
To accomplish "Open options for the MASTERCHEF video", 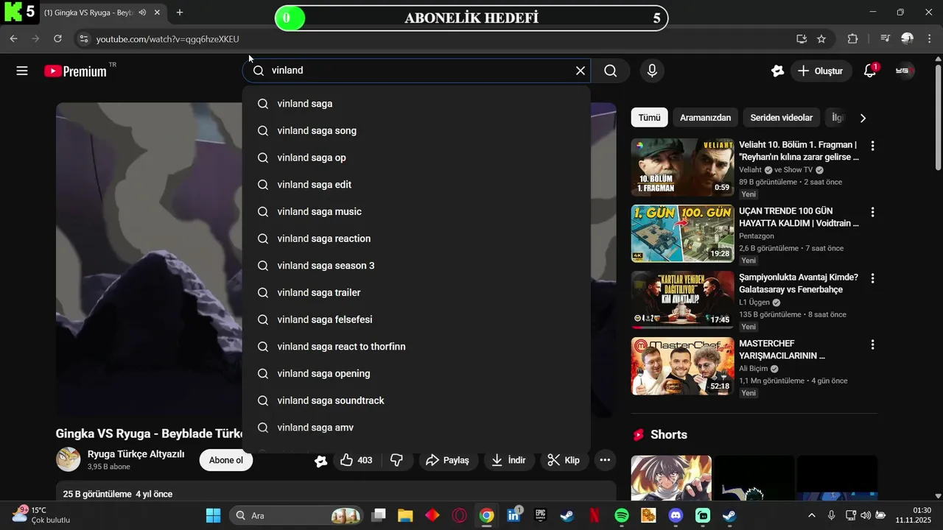I will click(x=872, y=344).
